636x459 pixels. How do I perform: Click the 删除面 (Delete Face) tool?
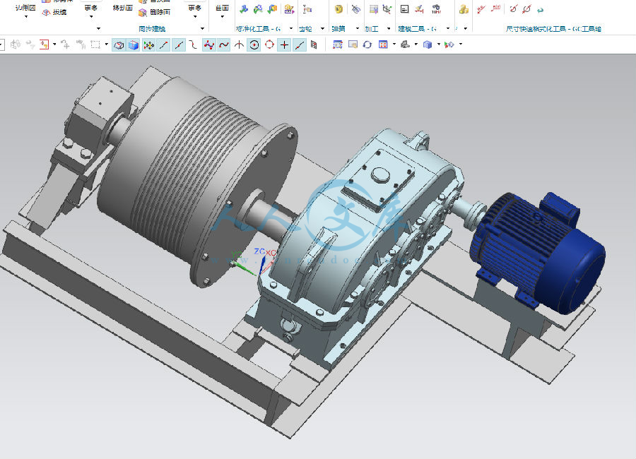[153, 12]
